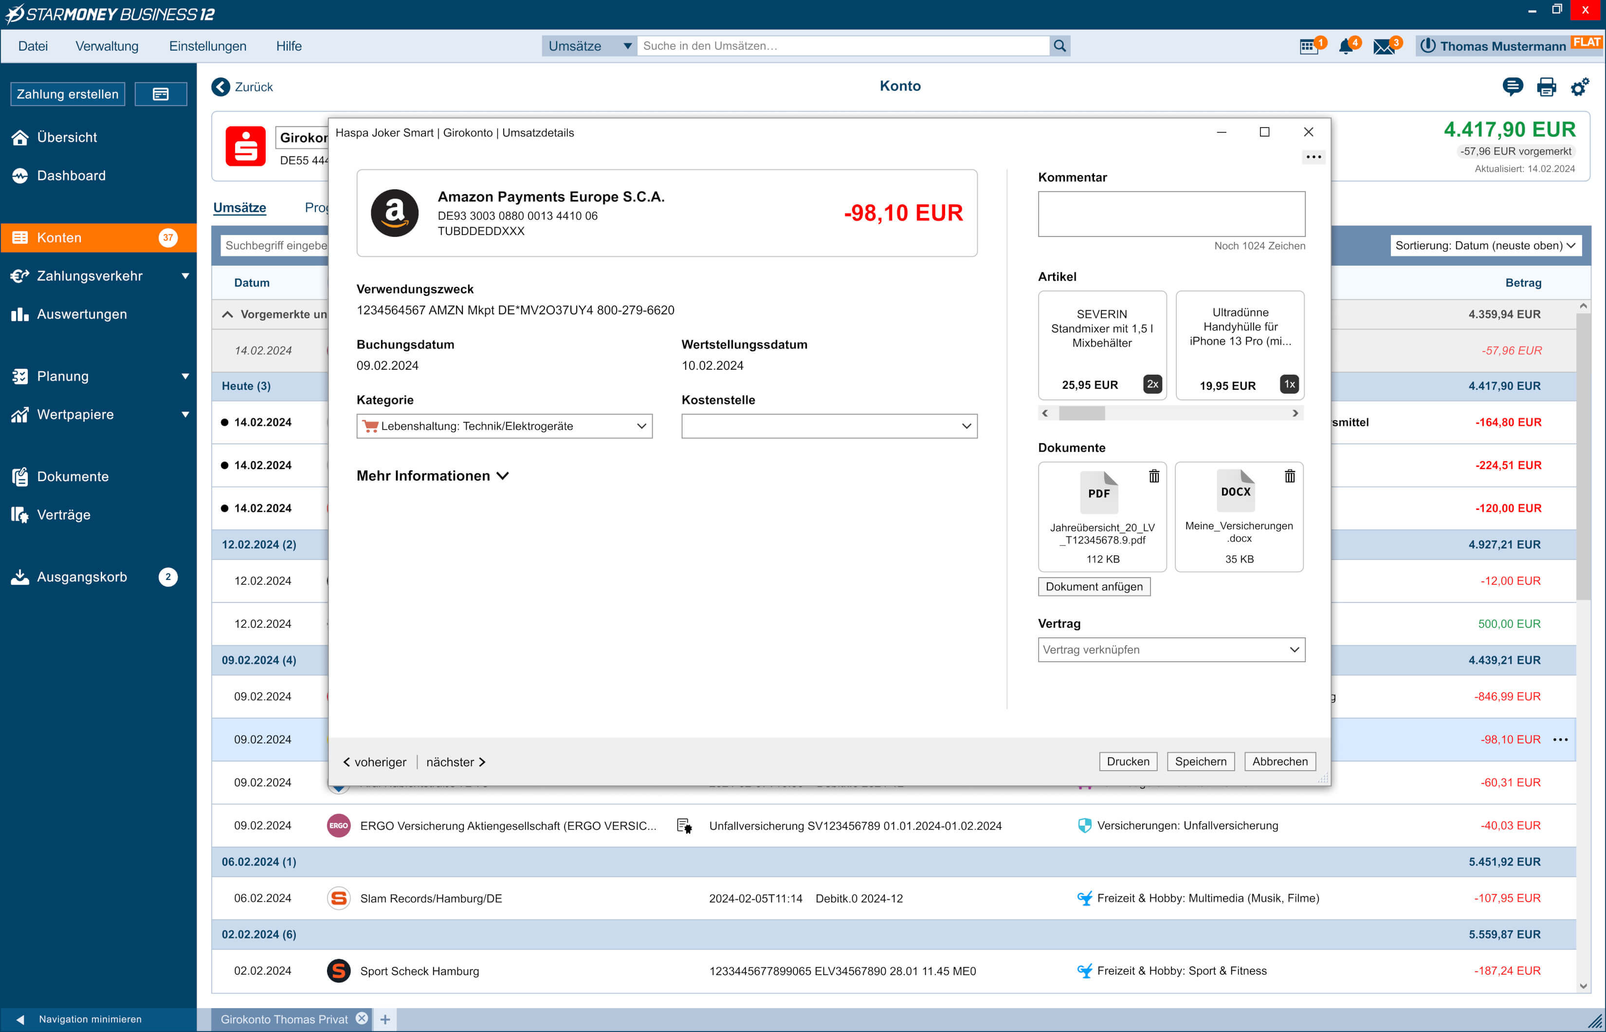Screen dimensions: 1606x1032
Task: Add a new tab with plus icon
Action: click(385, 1019)
